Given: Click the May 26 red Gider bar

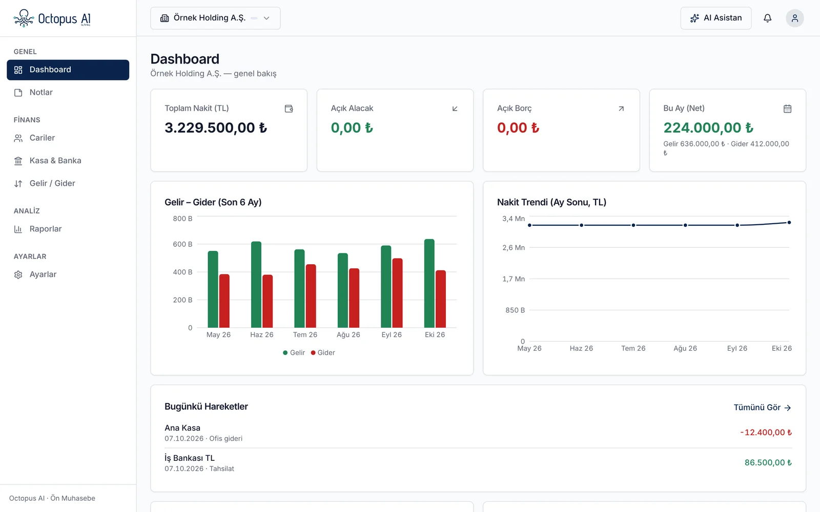Looking at the screenshot, I should click(x=224, y=301).
